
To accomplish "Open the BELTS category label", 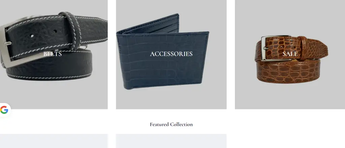I will pyautogui.click(x=52, y=54).
